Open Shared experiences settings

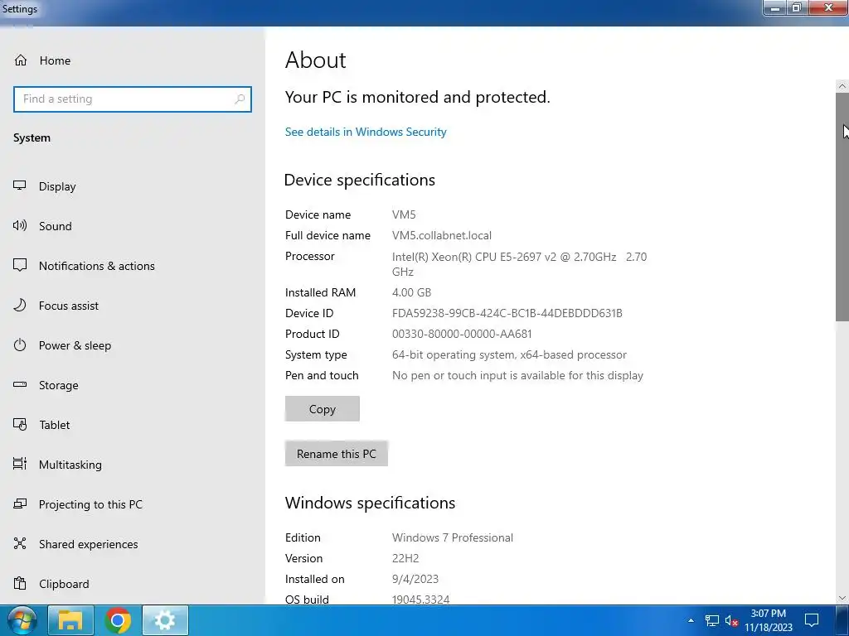tap(75, 544)
